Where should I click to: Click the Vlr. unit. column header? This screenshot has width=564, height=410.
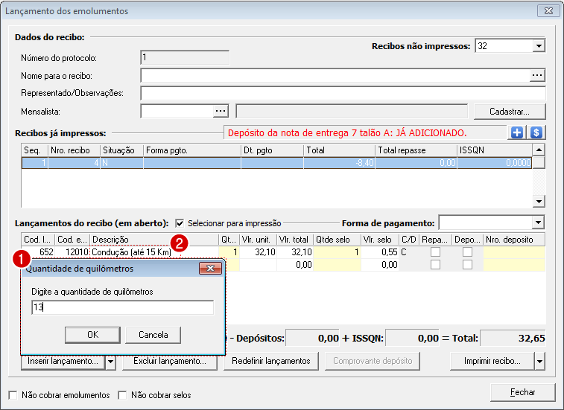click(x=258, y=240)
